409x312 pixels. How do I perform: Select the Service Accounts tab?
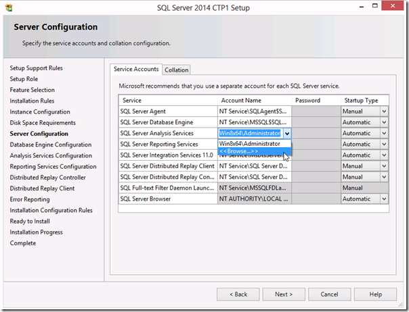(136, 69)
